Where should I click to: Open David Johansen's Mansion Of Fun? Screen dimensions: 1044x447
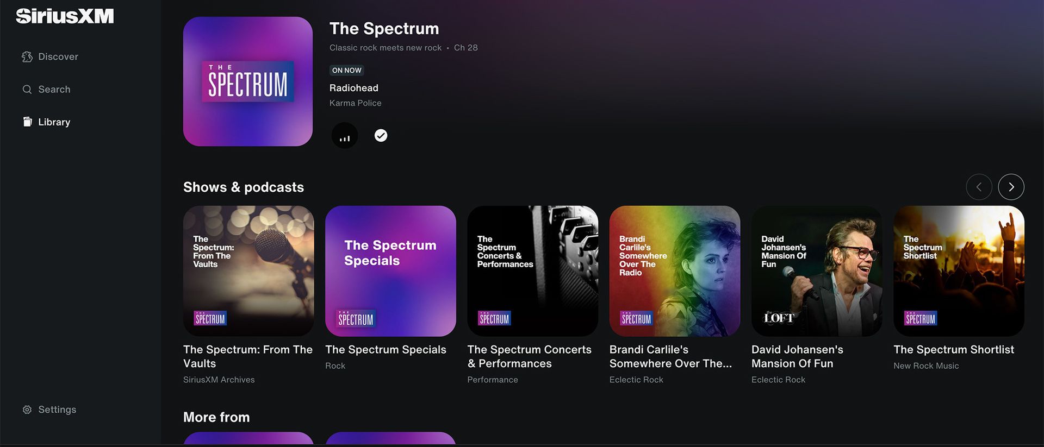pos(816,270)
